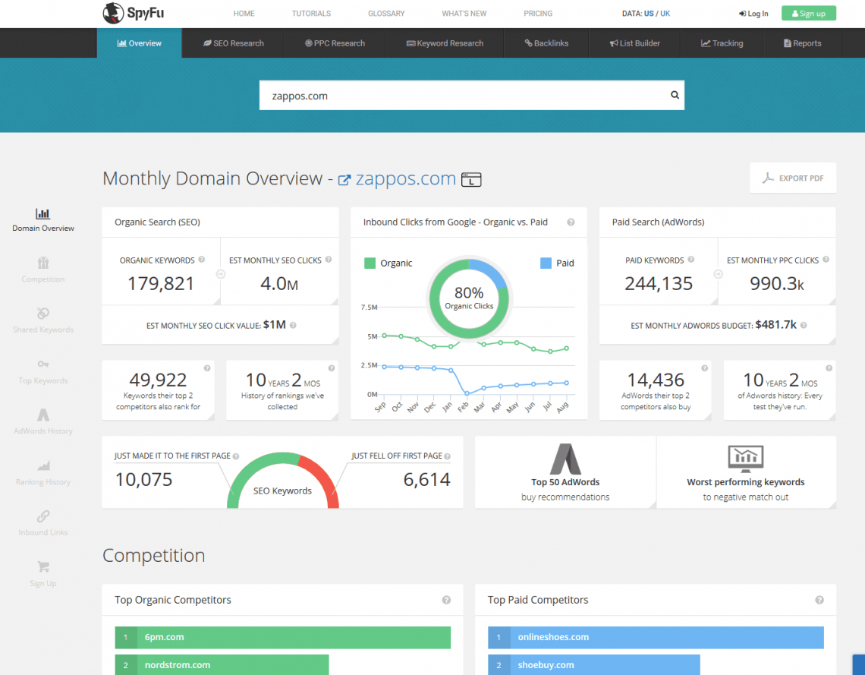Image resolution: width=865 pixels, height=675 pixels.
Task: Select the Shared Keywords sidebar icon
Action: point(43,314)
